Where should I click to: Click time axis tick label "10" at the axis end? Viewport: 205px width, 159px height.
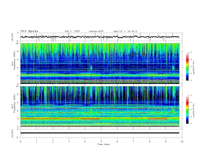pos(182,142)
